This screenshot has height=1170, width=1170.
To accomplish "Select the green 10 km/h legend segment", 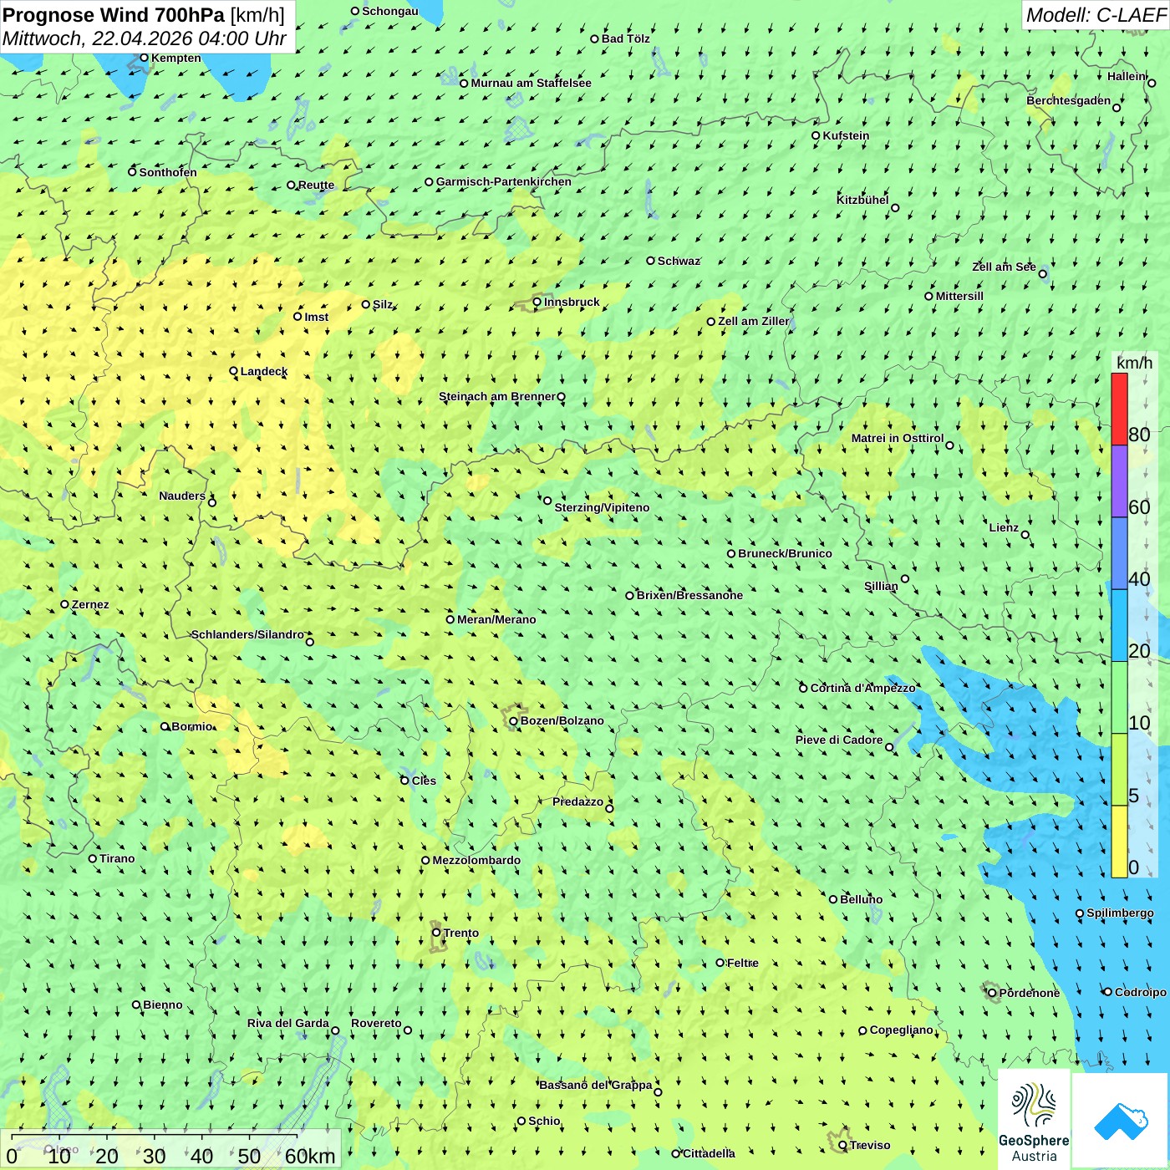I will click(x=1119, y=698).
